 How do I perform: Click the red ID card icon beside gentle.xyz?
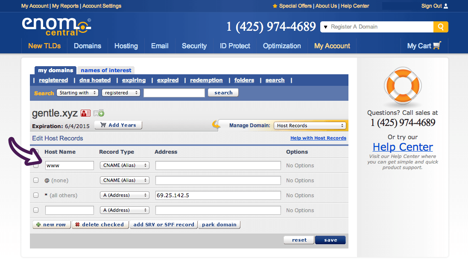86,114
